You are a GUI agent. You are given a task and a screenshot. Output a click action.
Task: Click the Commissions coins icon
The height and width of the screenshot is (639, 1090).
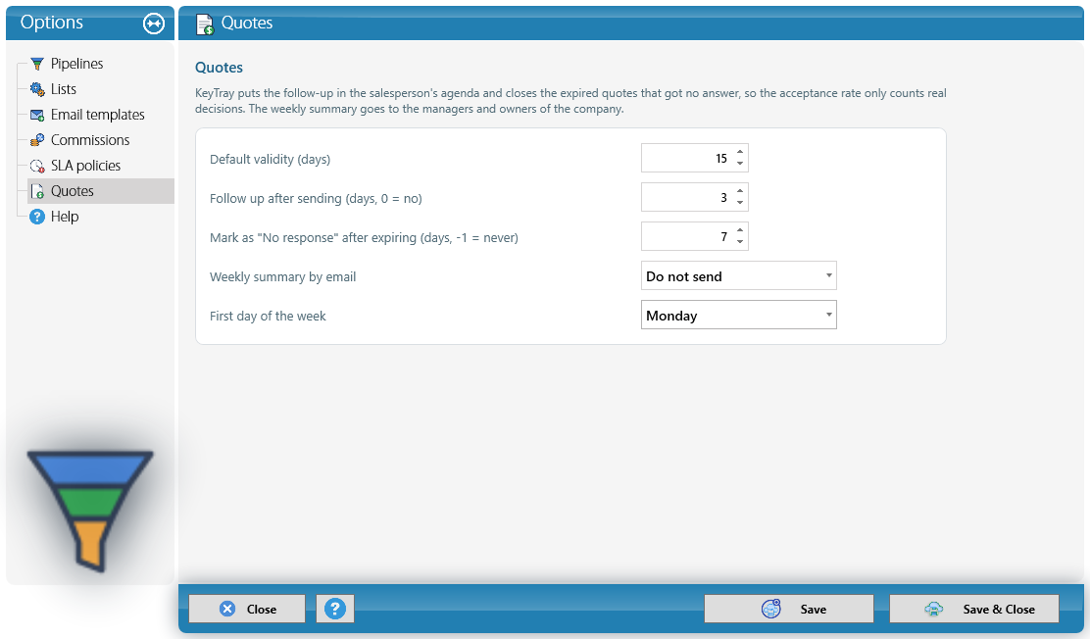click(x=37, y=140)
